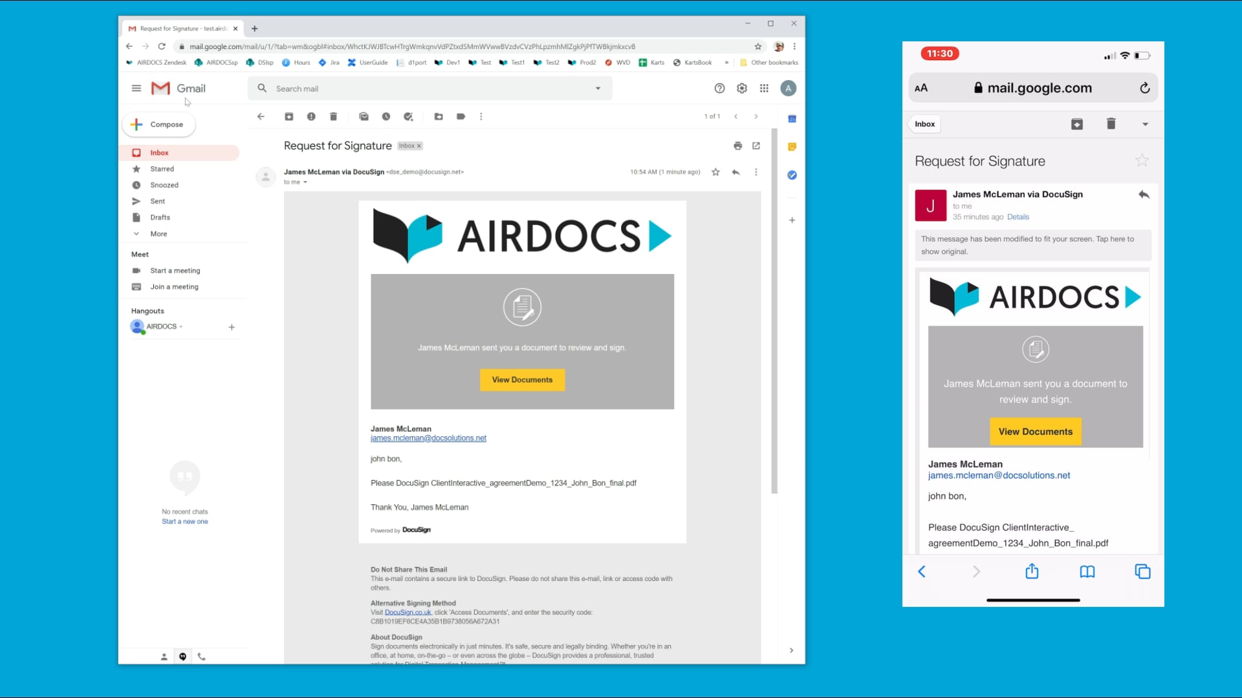The image size is (1242, 698).
Task: Tap the share icon in Safari's bottom bar
Action: (1032, 571)
